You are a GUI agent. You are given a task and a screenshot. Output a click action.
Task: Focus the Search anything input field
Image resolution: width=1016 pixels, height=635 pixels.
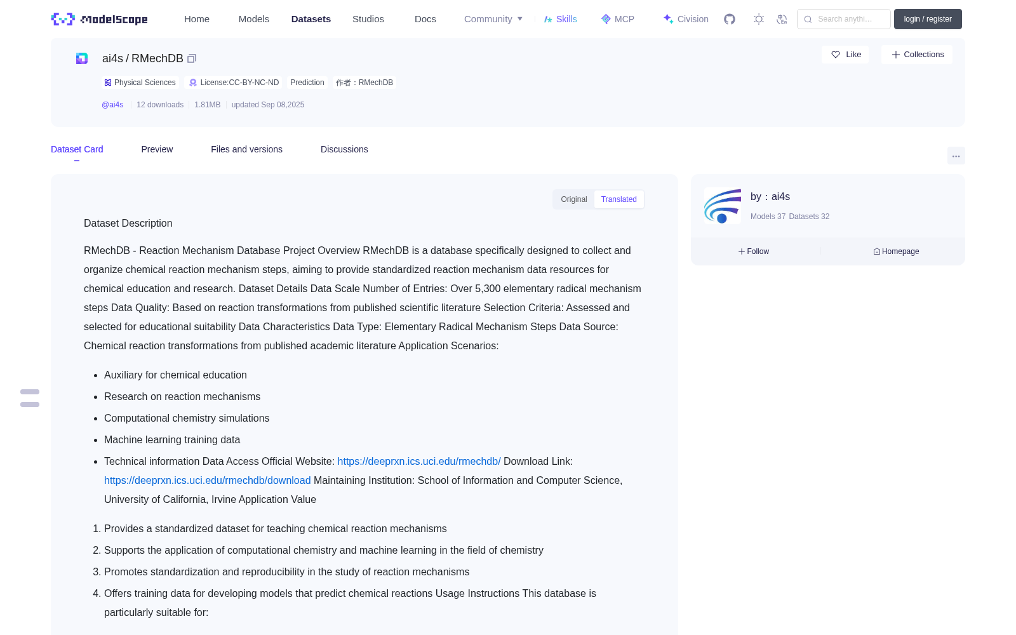[844, 19]
